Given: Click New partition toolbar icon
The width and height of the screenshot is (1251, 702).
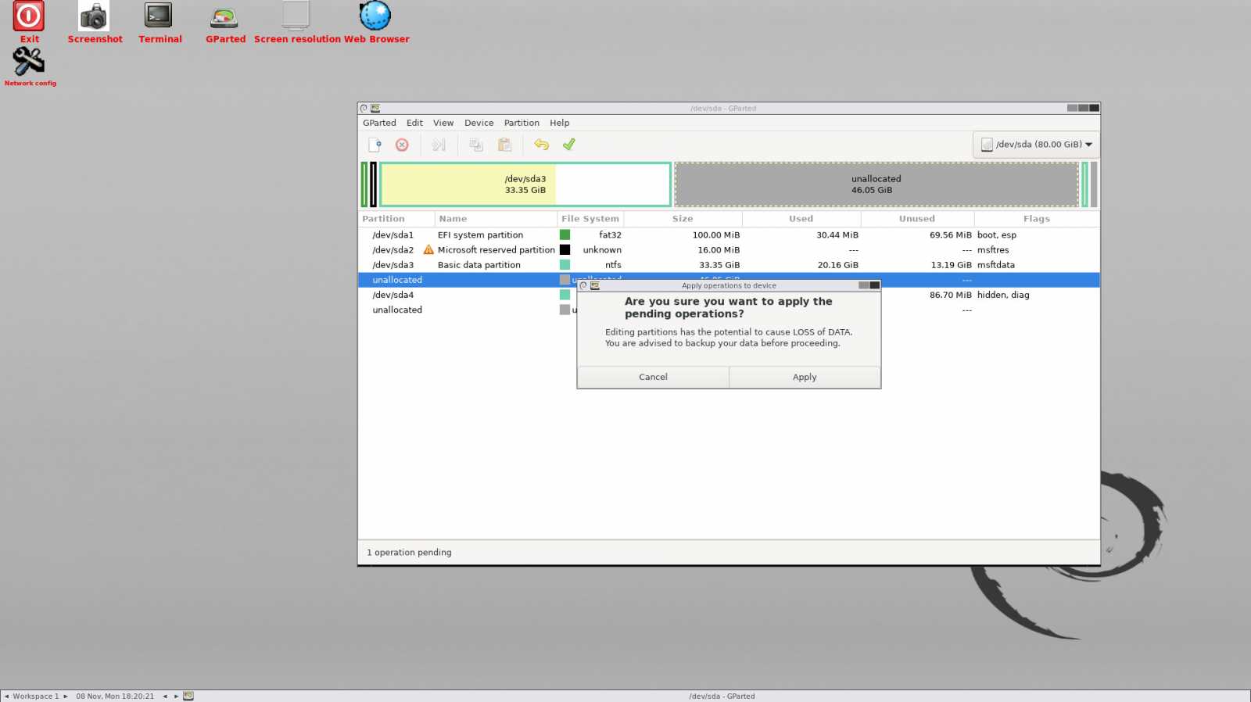Looking at the screenshot, I should coord(375,145).
